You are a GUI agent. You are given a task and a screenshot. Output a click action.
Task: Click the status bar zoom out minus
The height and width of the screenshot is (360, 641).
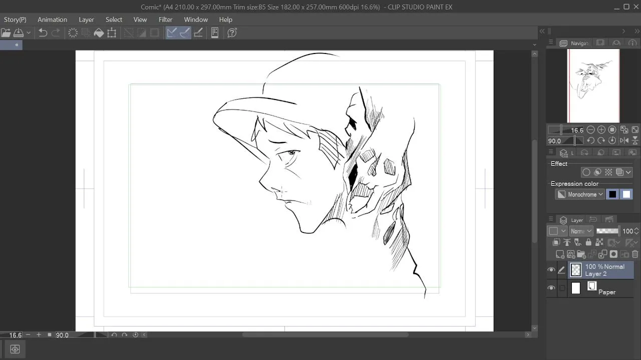pyautogui.click(x=28, y=335)
